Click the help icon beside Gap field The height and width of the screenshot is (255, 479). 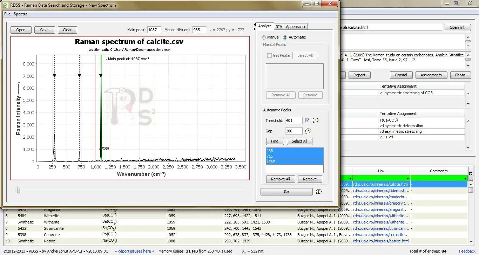pyautogui.click(x=308, y=131)
